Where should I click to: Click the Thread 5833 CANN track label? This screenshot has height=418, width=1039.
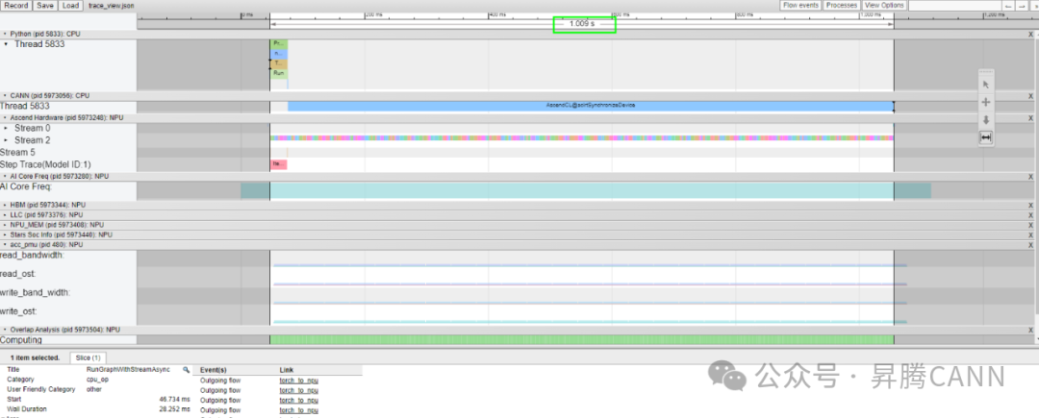pyautogui.click(x=24, y=106)
